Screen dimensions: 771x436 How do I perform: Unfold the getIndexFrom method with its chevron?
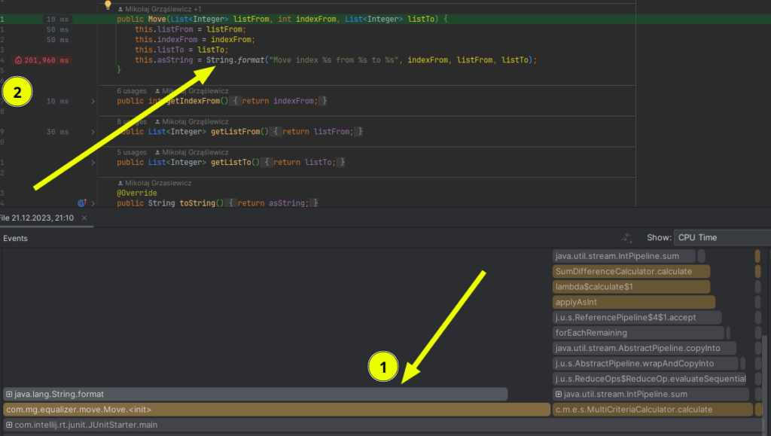93,101
